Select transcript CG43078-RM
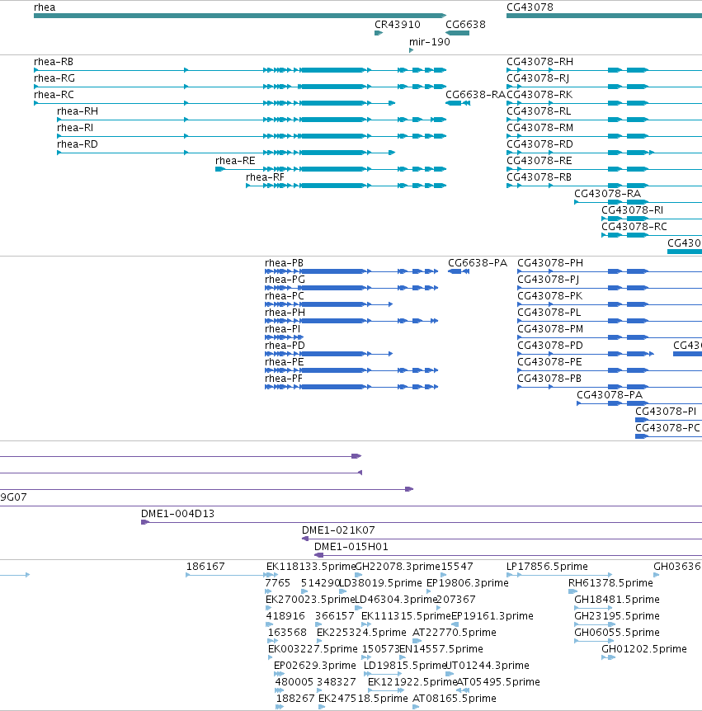Screen dimensions: 702x711 point(604,136)
